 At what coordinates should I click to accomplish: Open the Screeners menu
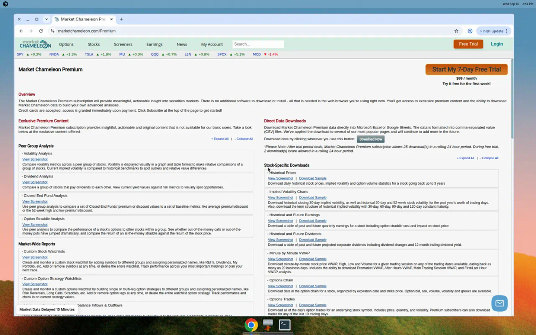123,44
